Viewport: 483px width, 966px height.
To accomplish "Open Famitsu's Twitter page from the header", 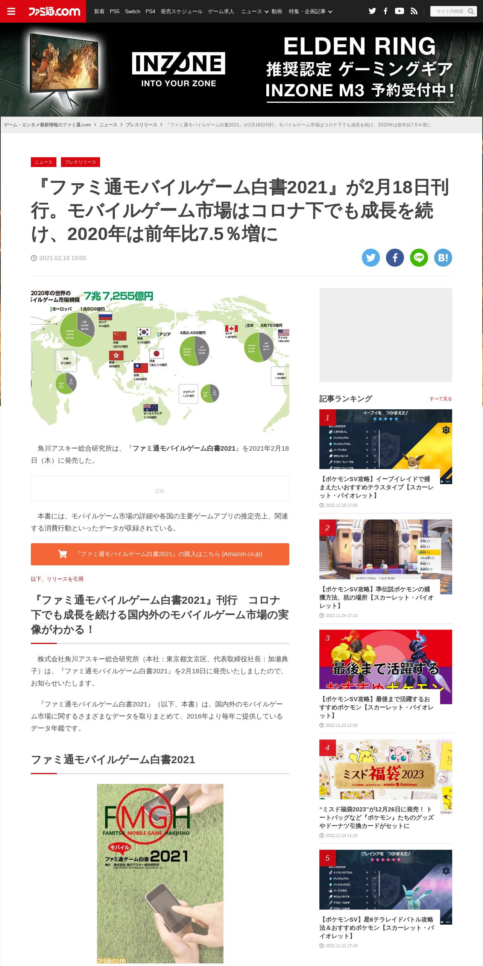I will [x=372, y=11].
